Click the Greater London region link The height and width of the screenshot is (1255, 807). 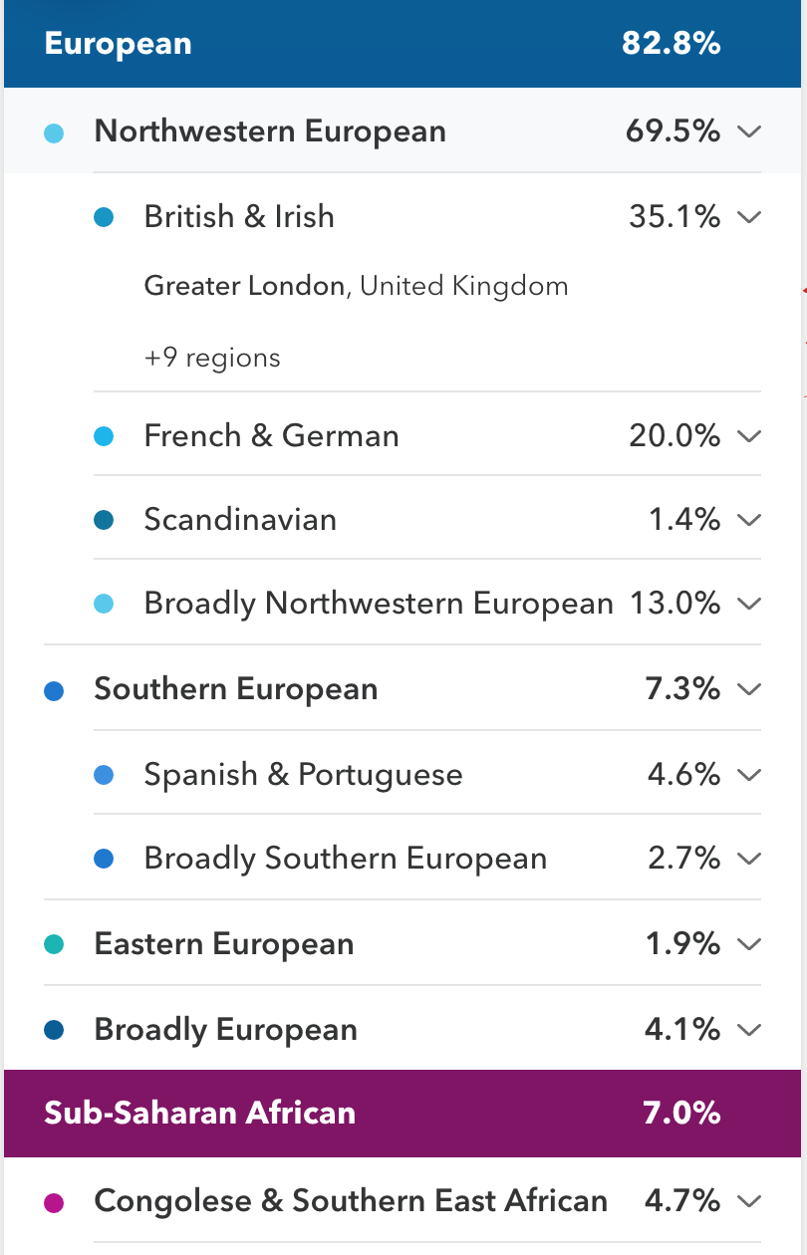point(244,287)
